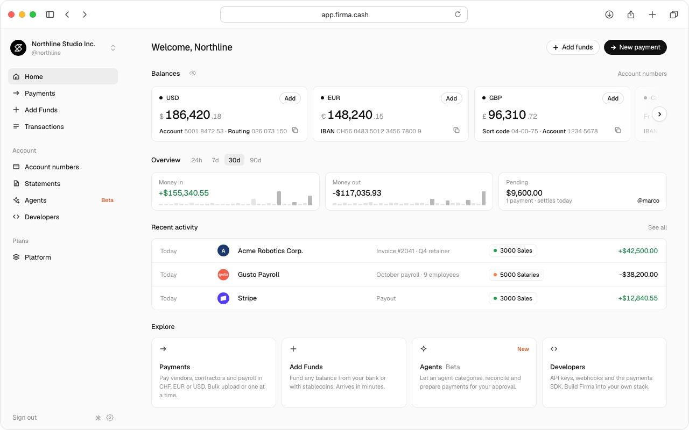Open the Platform plan in sidebar

[x=63, y=257]
